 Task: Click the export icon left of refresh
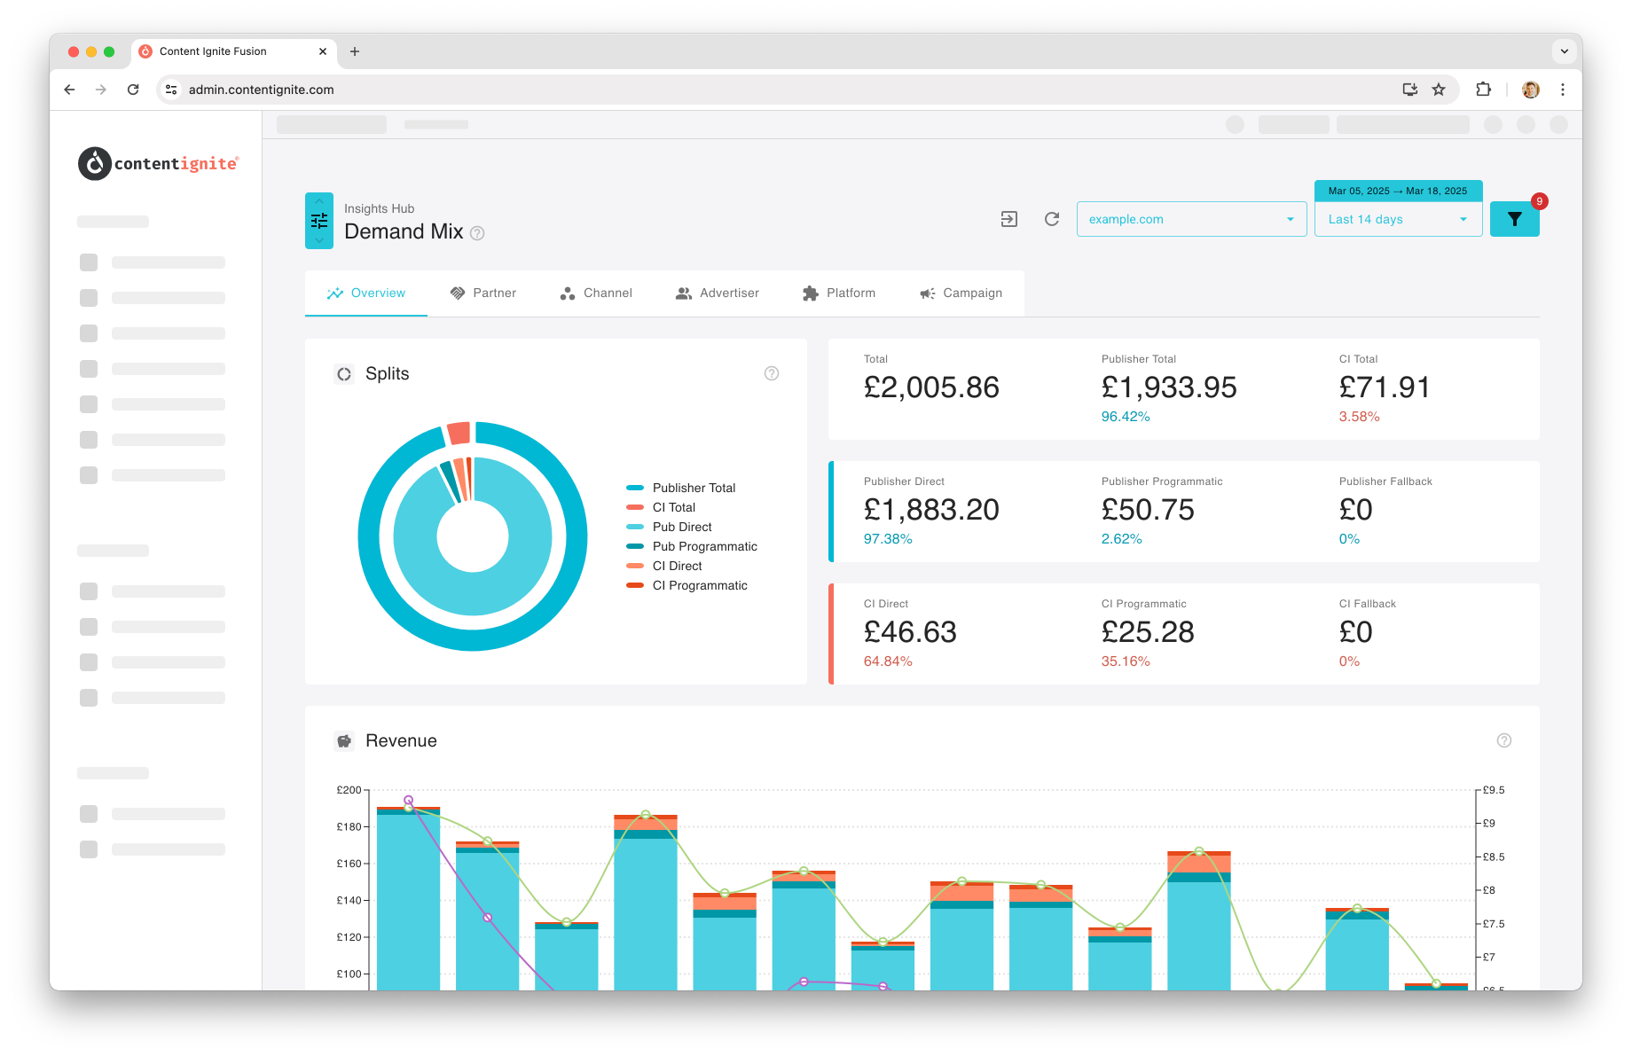point(1009,219)
